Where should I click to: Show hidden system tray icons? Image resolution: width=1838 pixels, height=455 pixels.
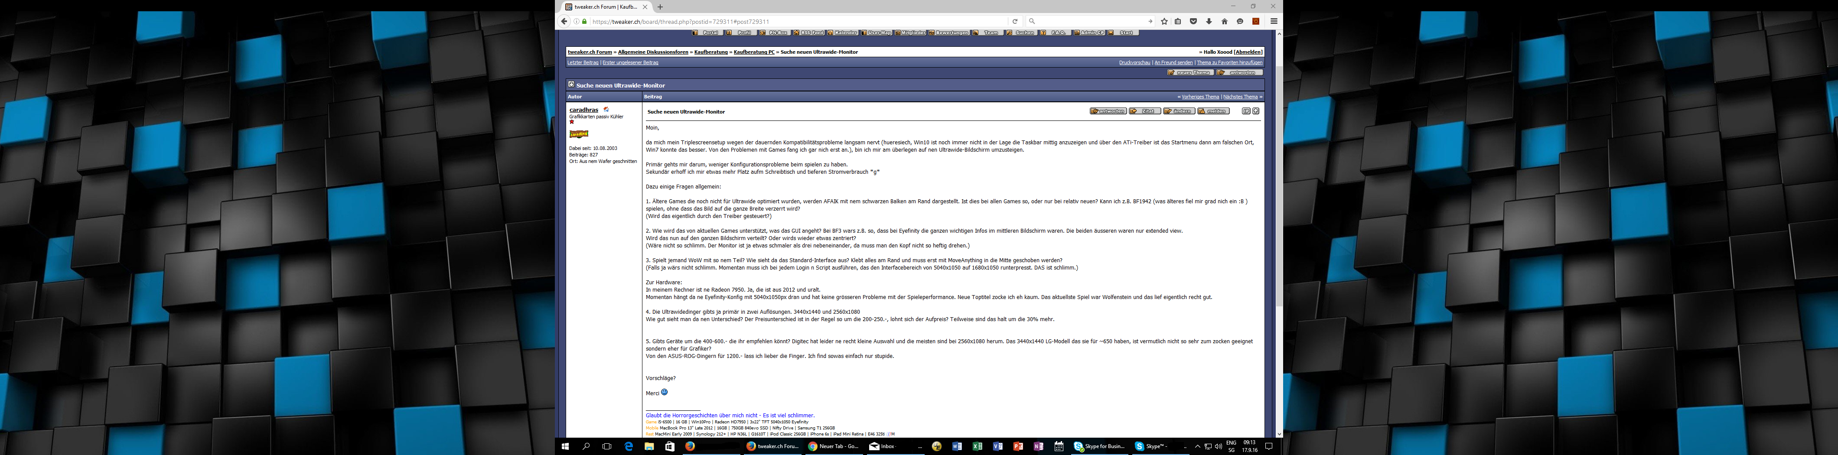point(1197,446)
